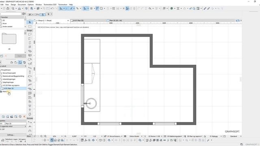This screenshot has width=260, height=146.
Task: Open the Edit menu
Action: pos(2,4)
